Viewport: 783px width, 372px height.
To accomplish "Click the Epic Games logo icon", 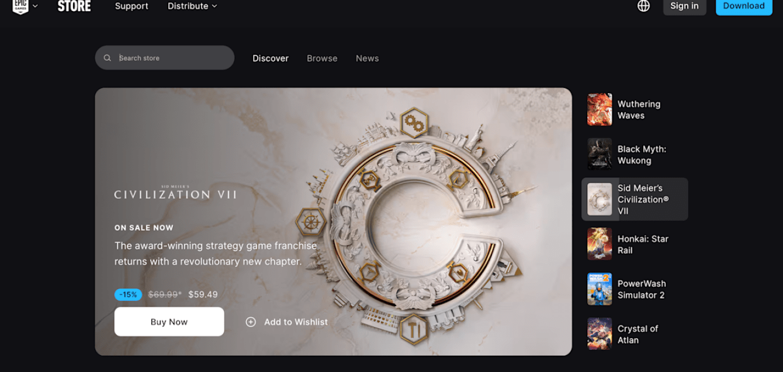I will click(20, 6).
